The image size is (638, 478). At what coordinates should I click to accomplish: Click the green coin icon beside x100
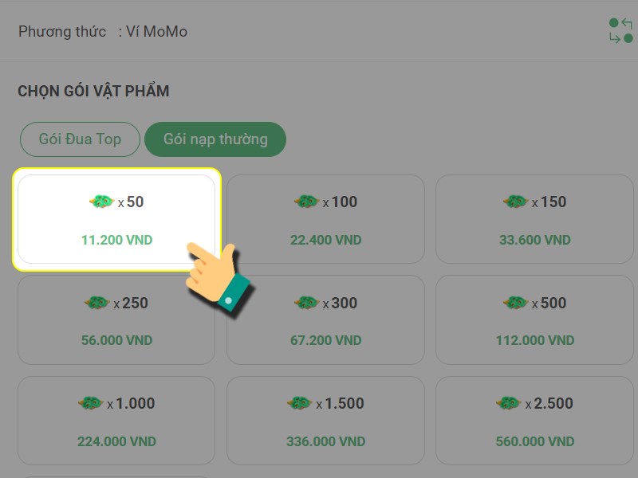(306, 202)
